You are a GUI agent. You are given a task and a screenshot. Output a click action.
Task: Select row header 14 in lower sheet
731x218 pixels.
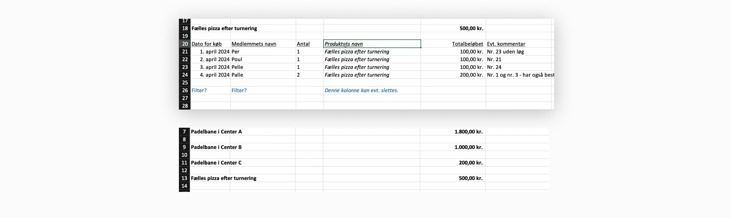(x=184, y=186)
